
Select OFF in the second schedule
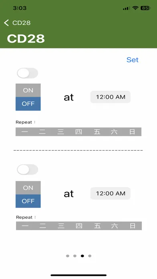[28, 201]
